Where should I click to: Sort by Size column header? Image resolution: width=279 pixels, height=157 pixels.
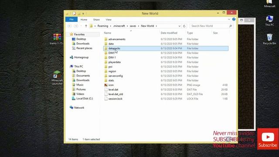(x=215, y=33)
